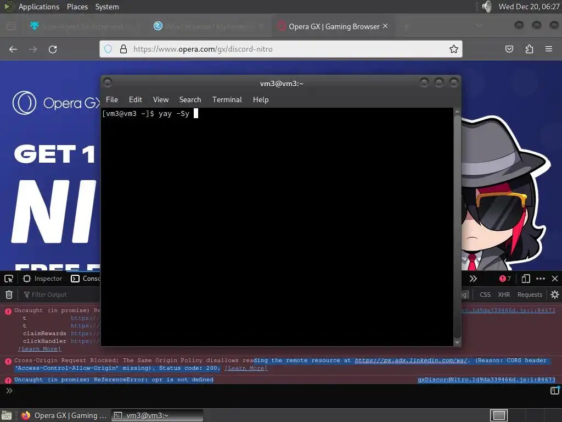The width and height of the screenshot is (562, 422).
Task: Open the terminal Search menu
Action: click(x=190, y=100)
